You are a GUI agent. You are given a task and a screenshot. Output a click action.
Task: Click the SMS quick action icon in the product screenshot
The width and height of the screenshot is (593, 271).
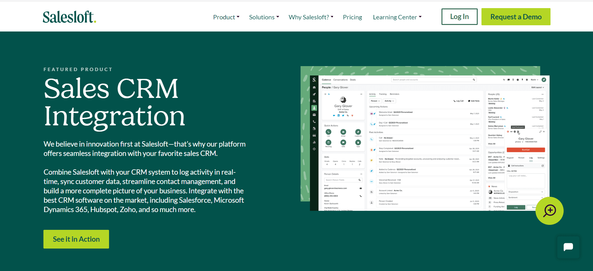tap(343, 143)
